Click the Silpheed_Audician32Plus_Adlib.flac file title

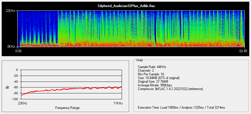[131, 6]
